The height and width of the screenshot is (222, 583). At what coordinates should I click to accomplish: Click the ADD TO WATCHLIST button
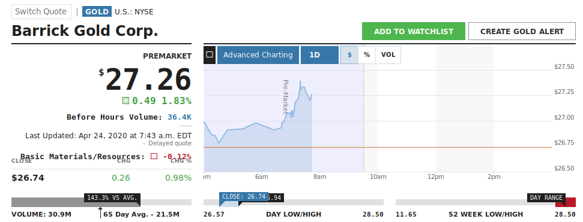tap(414, 31)
